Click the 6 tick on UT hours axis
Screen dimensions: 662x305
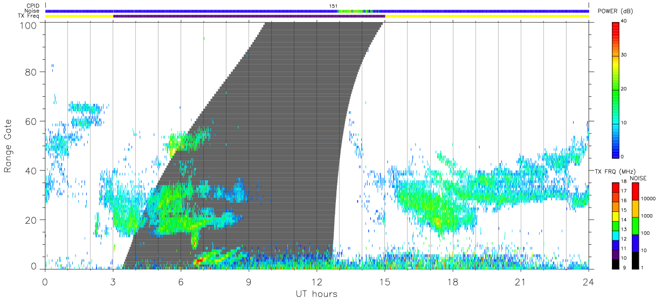[181, 282]
